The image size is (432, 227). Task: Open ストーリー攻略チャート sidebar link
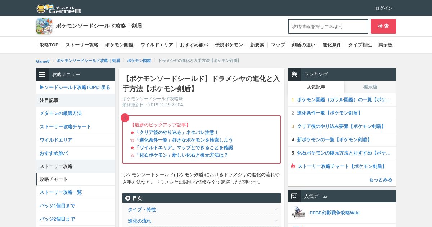(x=65, y=126)
